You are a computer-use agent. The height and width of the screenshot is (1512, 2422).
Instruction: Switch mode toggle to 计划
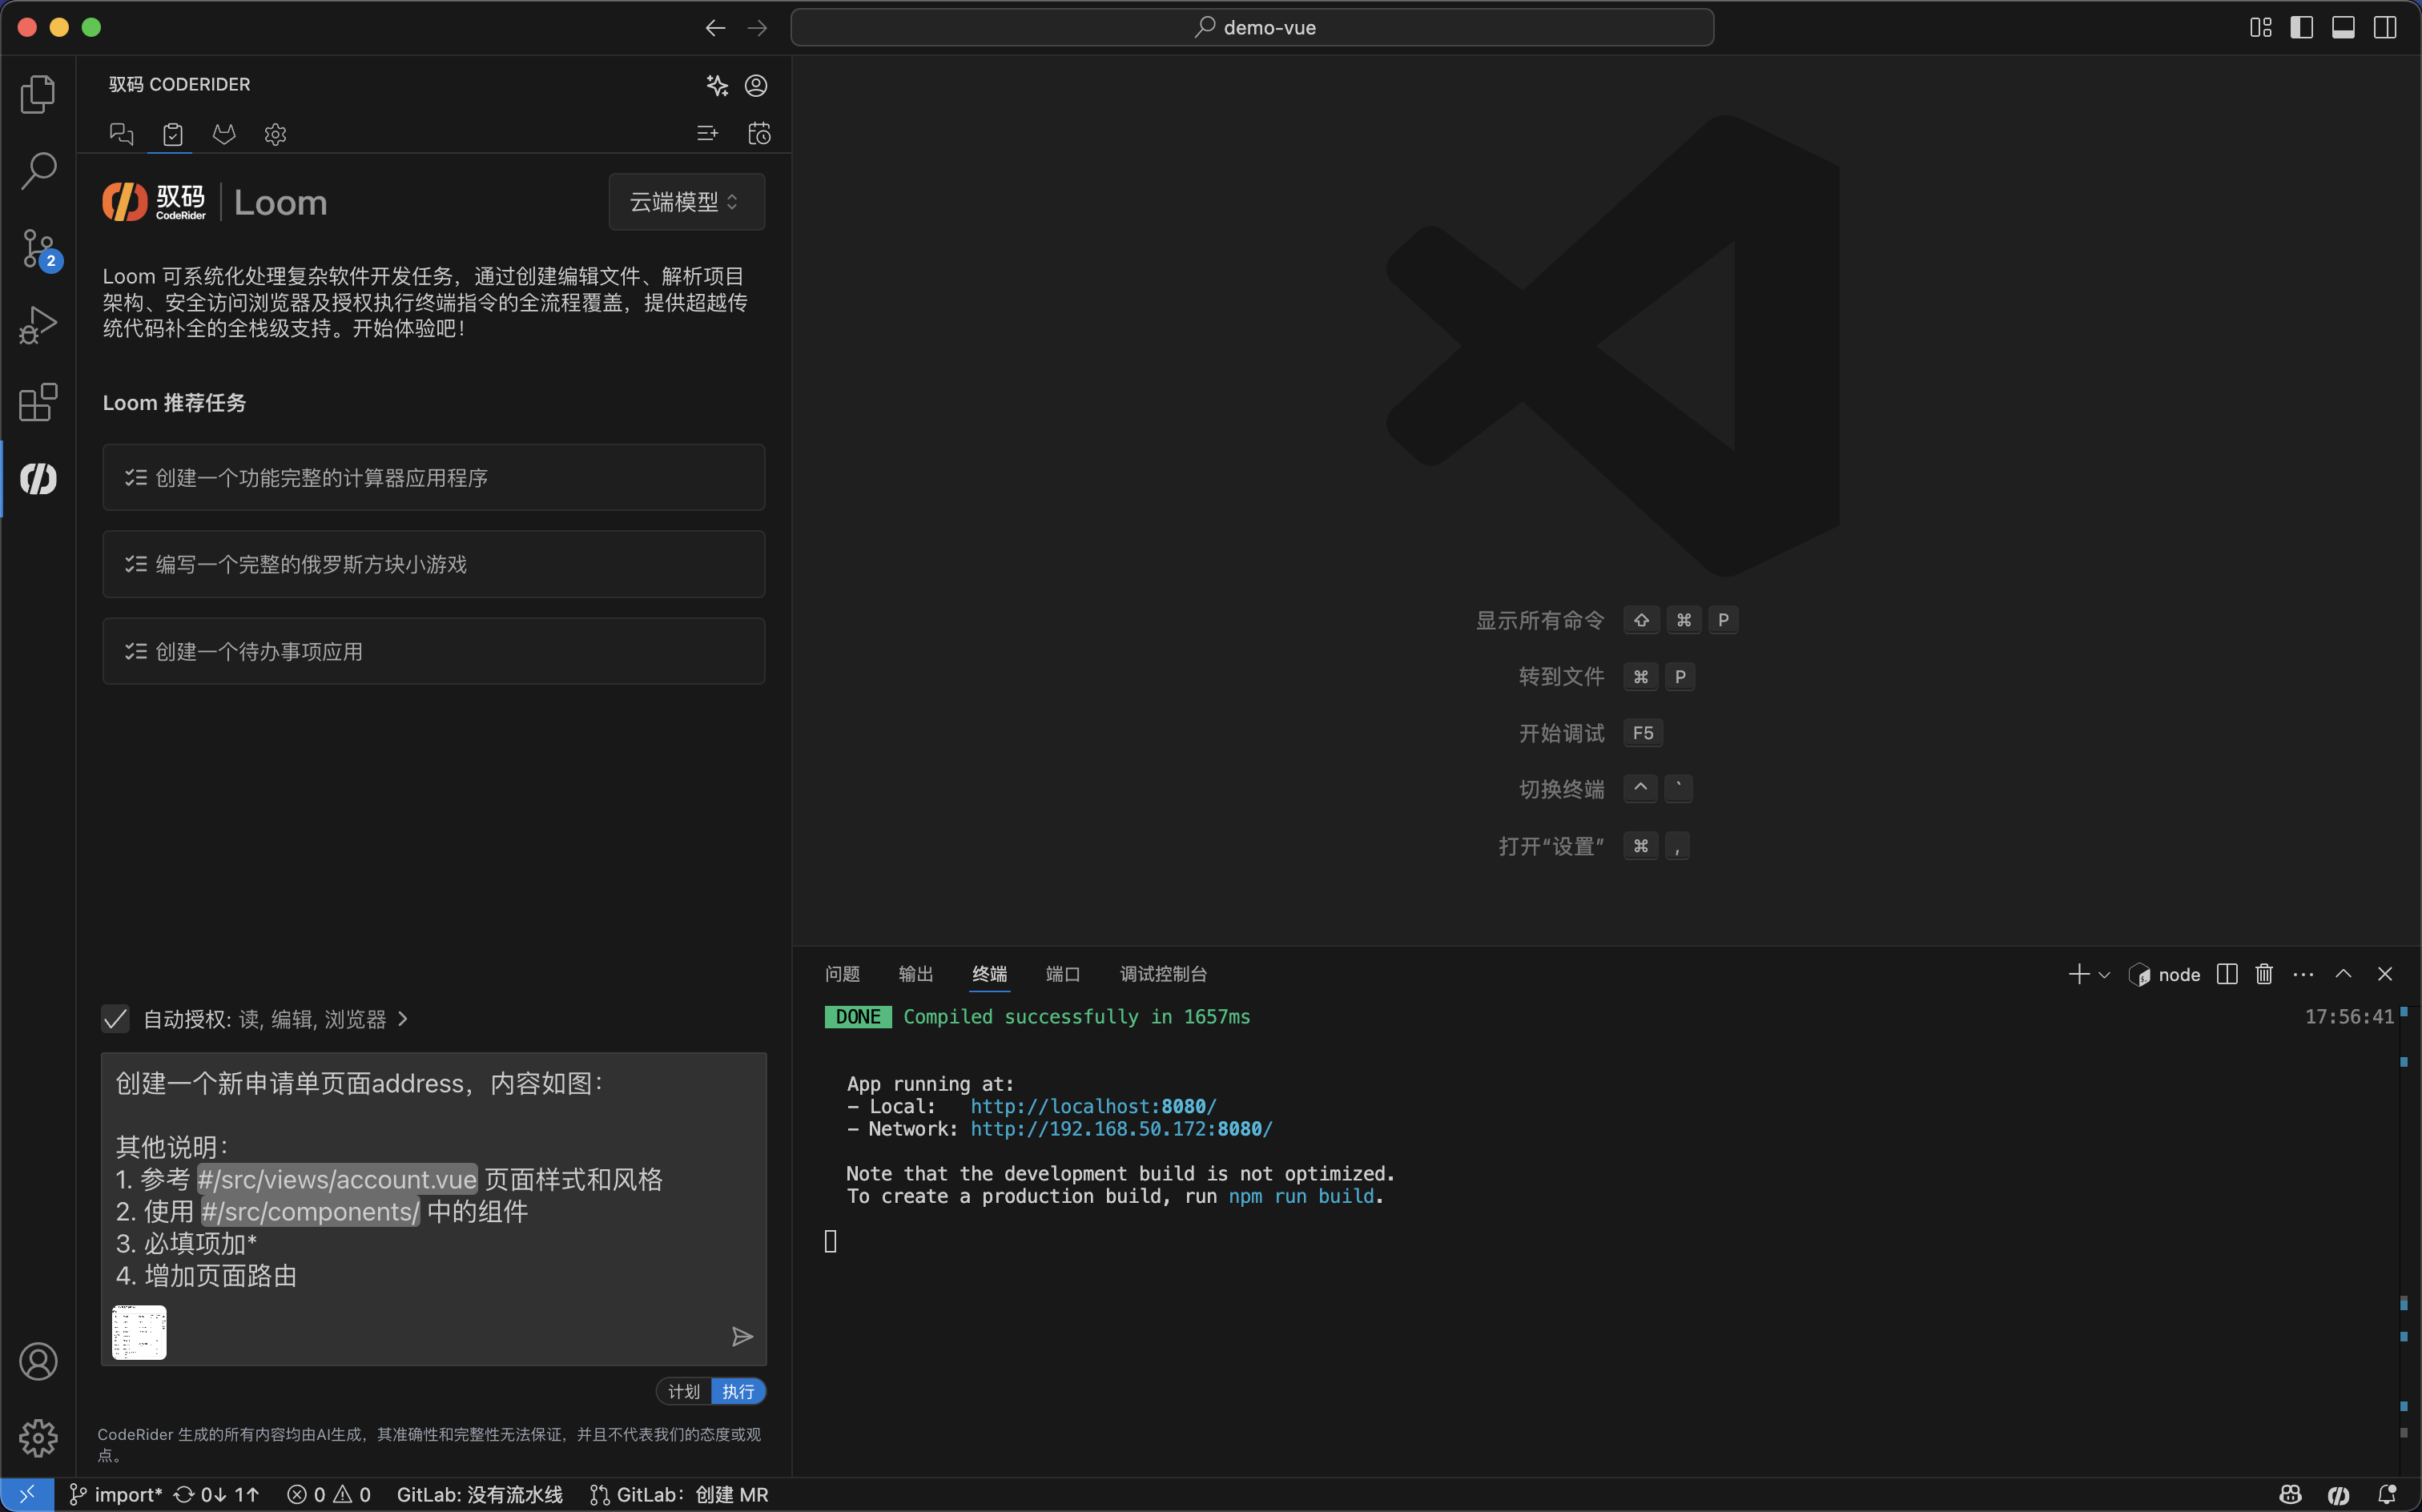[684, 1391]
